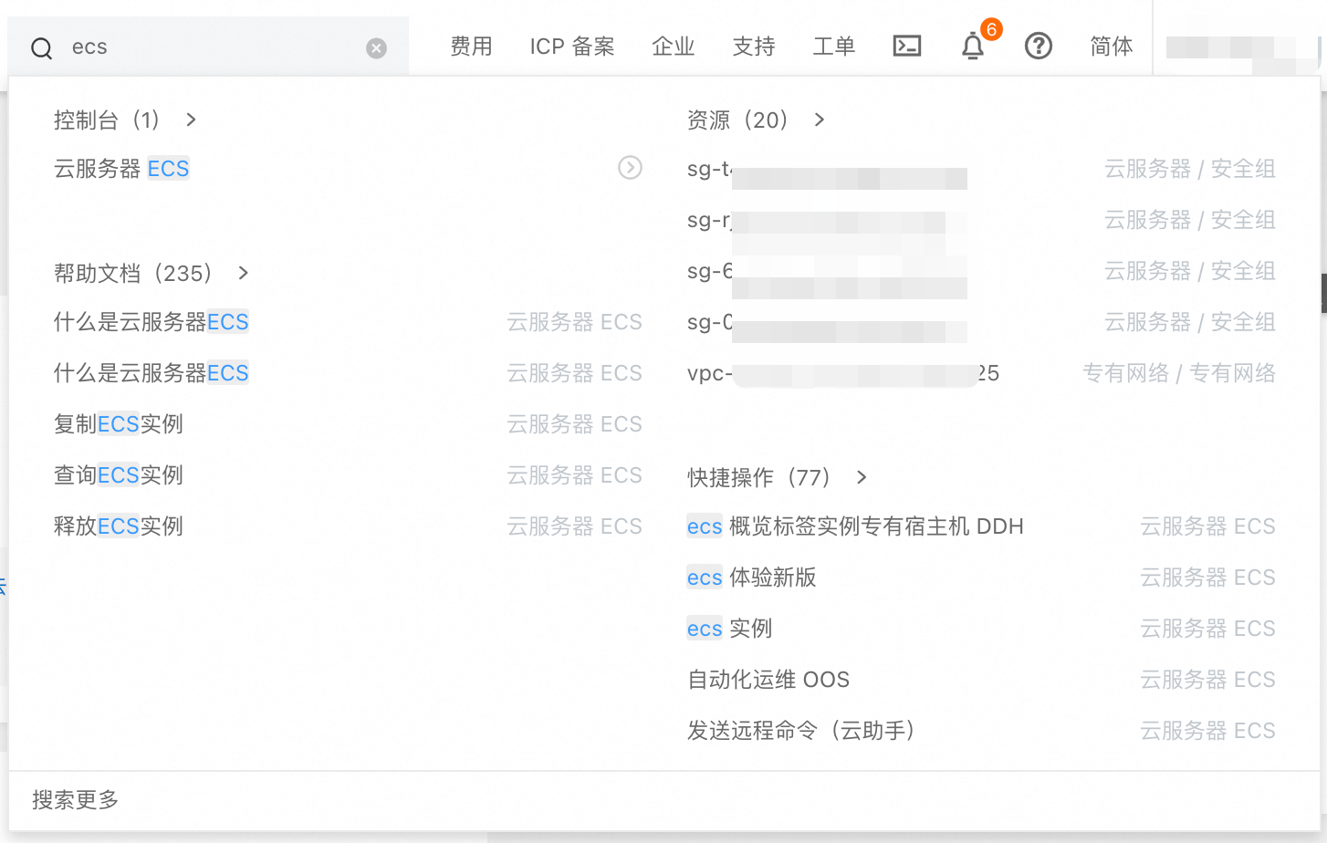Screen dimensions: 1327x843
Task: Open the 释放ECS实例 help doc
Action: [119, 526]
